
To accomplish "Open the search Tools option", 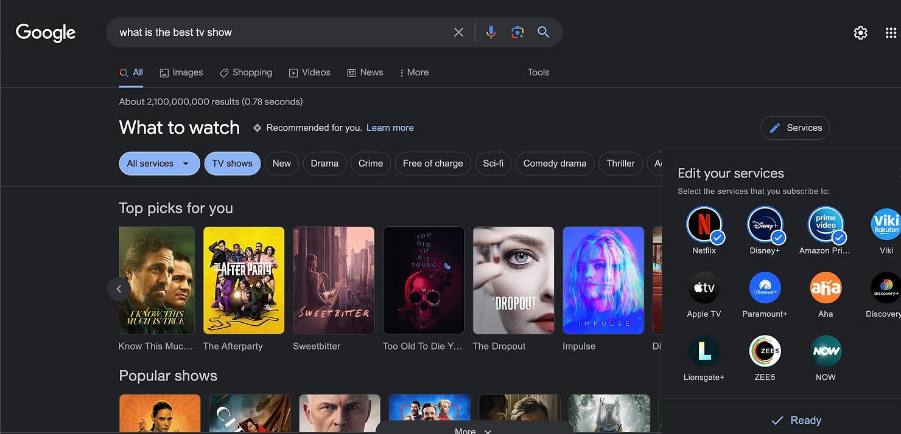I will (x=538, y=72).
